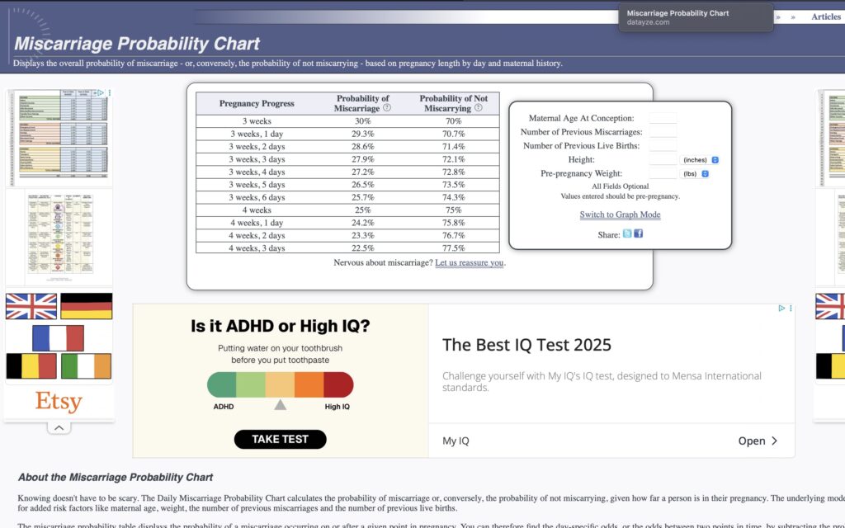Click the German flag in the left ad
The height and width of the screenshot is (528, 845).
[86, 306]
